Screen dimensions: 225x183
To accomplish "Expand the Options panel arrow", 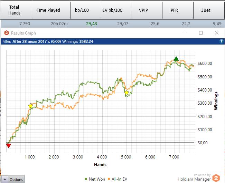I will click(x=5, y=179).
